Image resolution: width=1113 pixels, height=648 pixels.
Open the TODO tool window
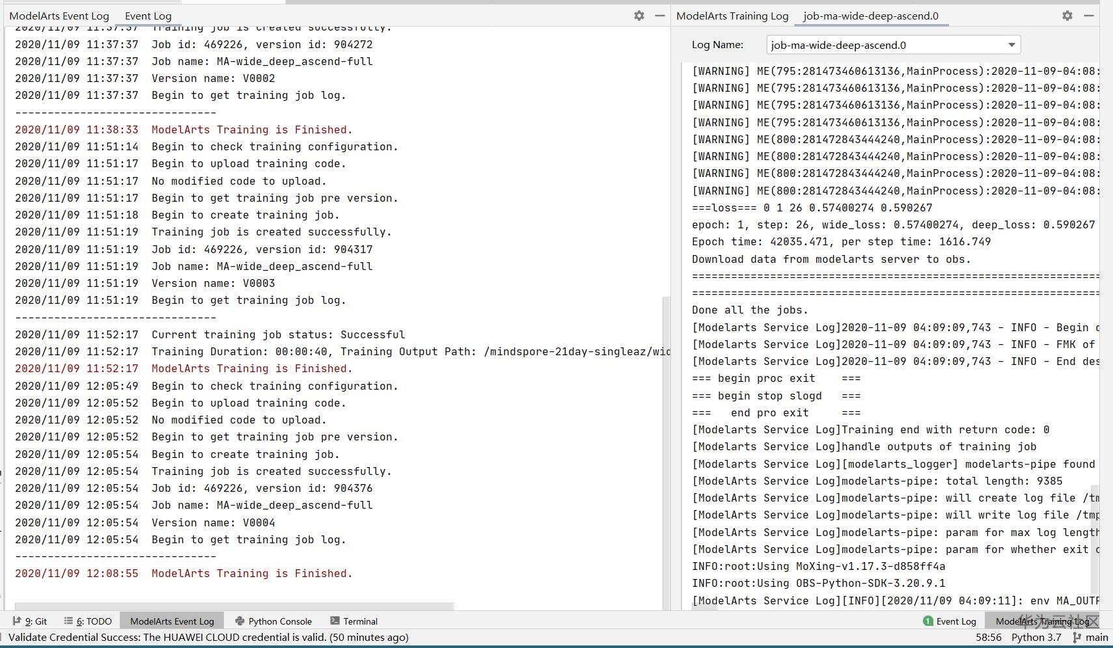pos(89,621)
